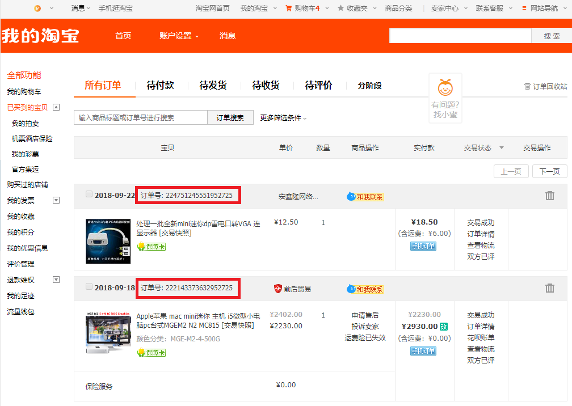Image resolution: width=572 pixels, height=406 pixels.
Task: Click the green 改 price-changed icon
Action: tap(444, 327)
